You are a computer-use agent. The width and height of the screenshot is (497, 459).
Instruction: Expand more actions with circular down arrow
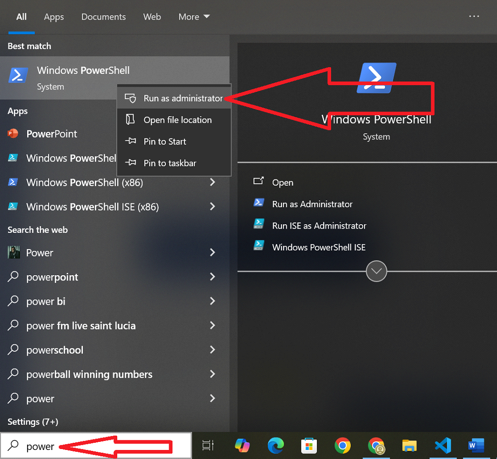[376, 271]
